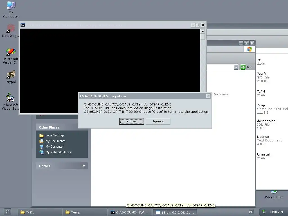Image resolution: width=288 pixels, height=216 pixels.
Task: Select the Uninstall file entry
Action: (x=264, y=156)
